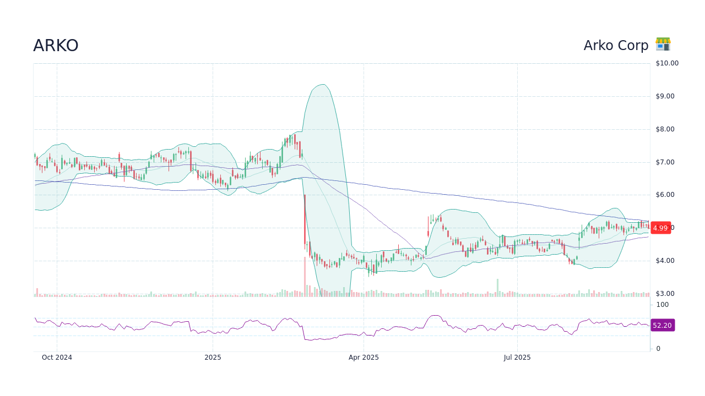Click the store emoji icon beside Arko Corp
The width and height of the screenshot is (705, 396).
pos(663,45)
